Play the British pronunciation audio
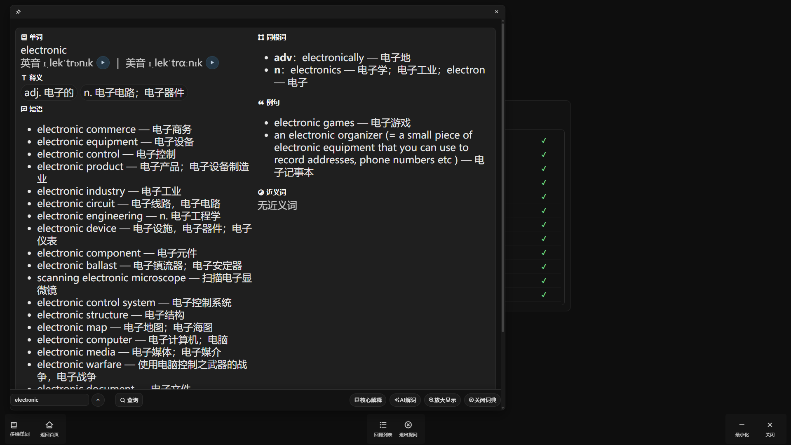791x445 pixels. [103, 63]
